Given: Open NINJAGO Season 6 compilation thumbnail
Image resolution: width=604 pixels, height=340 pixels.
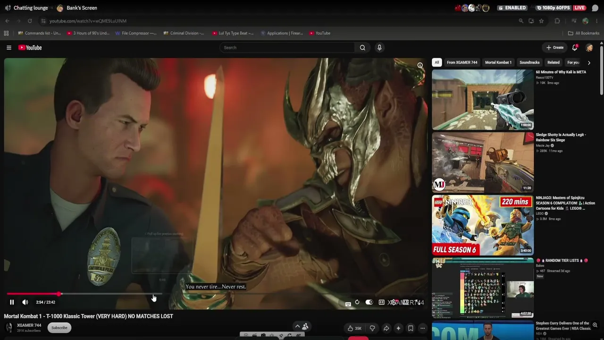Looking at the screenshot, I should pyautogui.click(x=483, y=225).
